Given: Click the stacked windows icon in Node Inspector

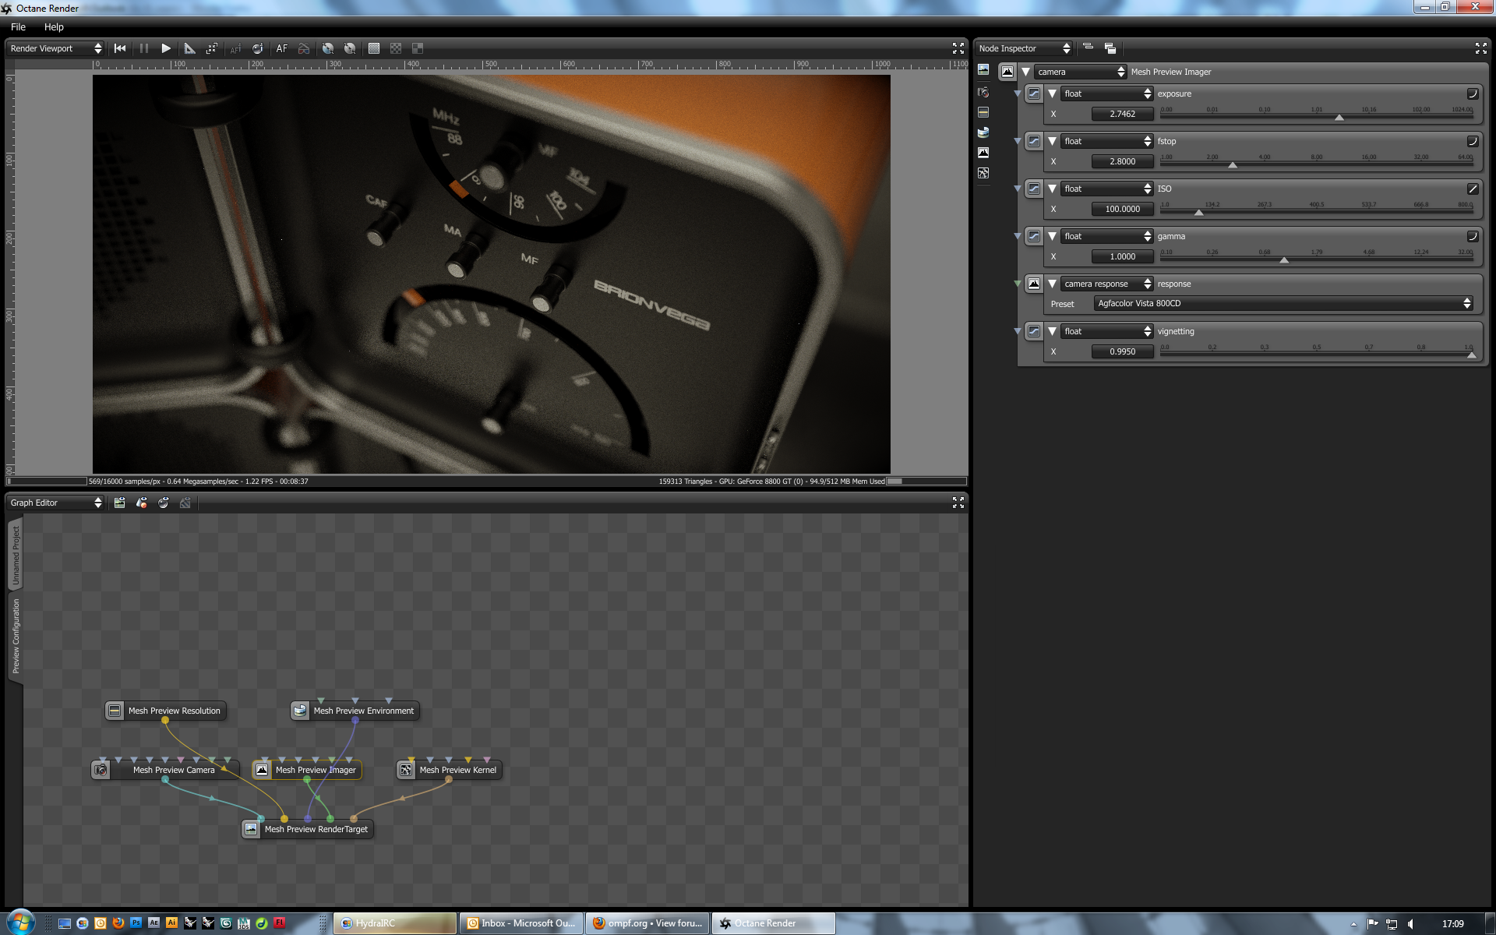Looking at the screenshot, I should click(1110, 48).
